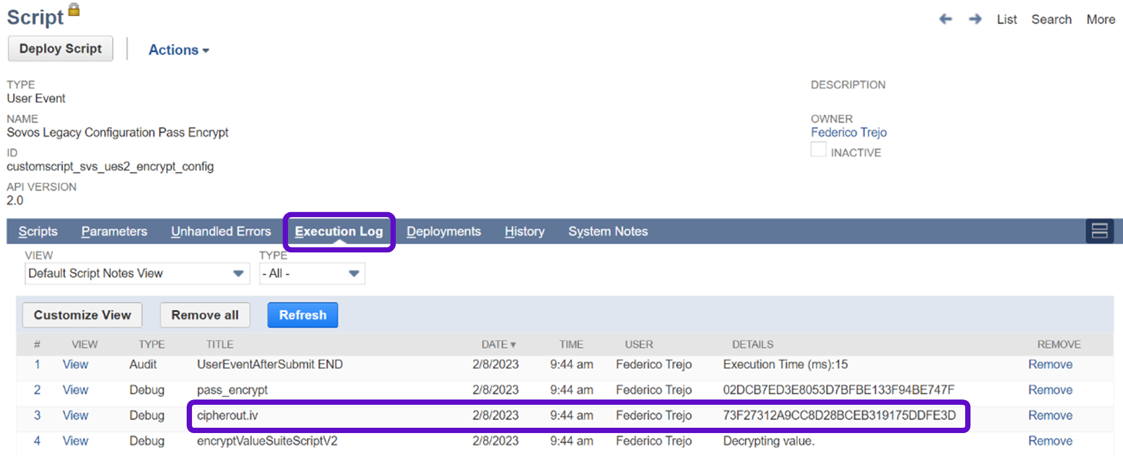Open the Unhandled Errors tab
This screenshot has height=456, width=1123.
click(x=221, y=231)
